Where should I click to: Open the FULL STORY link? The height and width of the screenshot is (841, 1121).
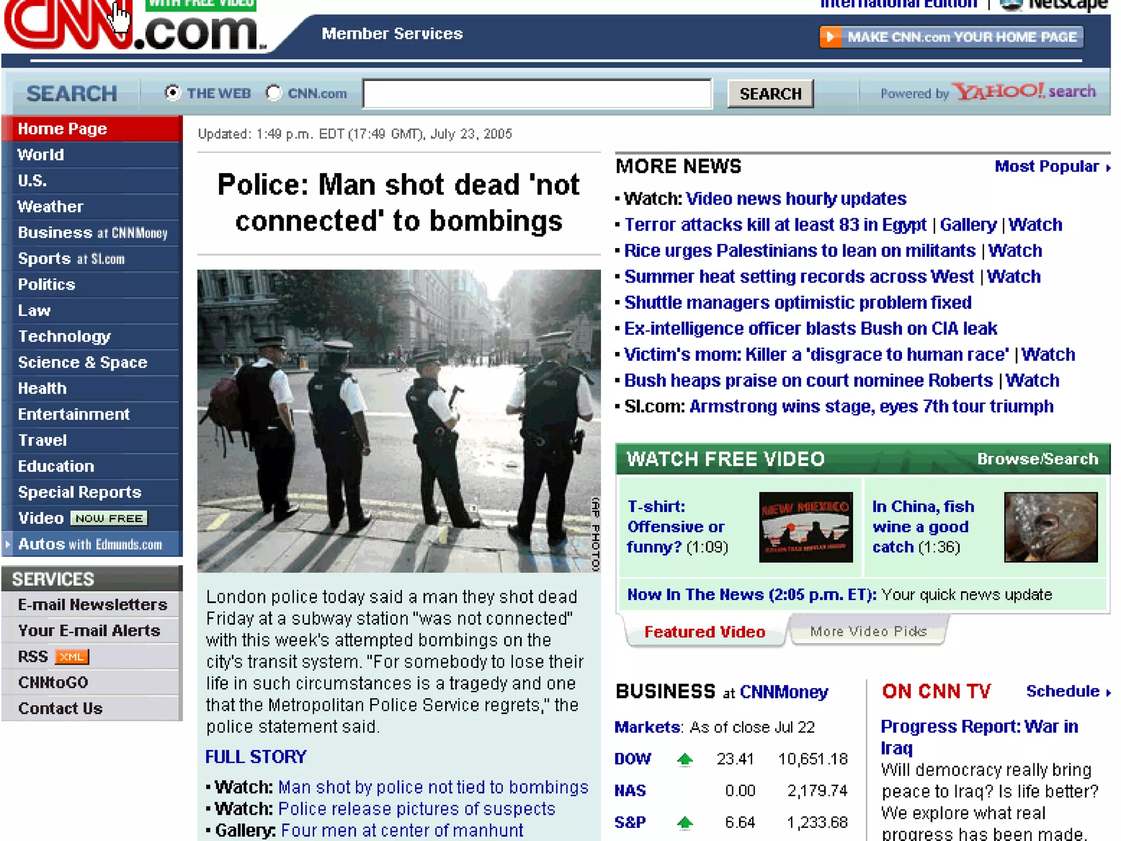[x=256, y=757]
